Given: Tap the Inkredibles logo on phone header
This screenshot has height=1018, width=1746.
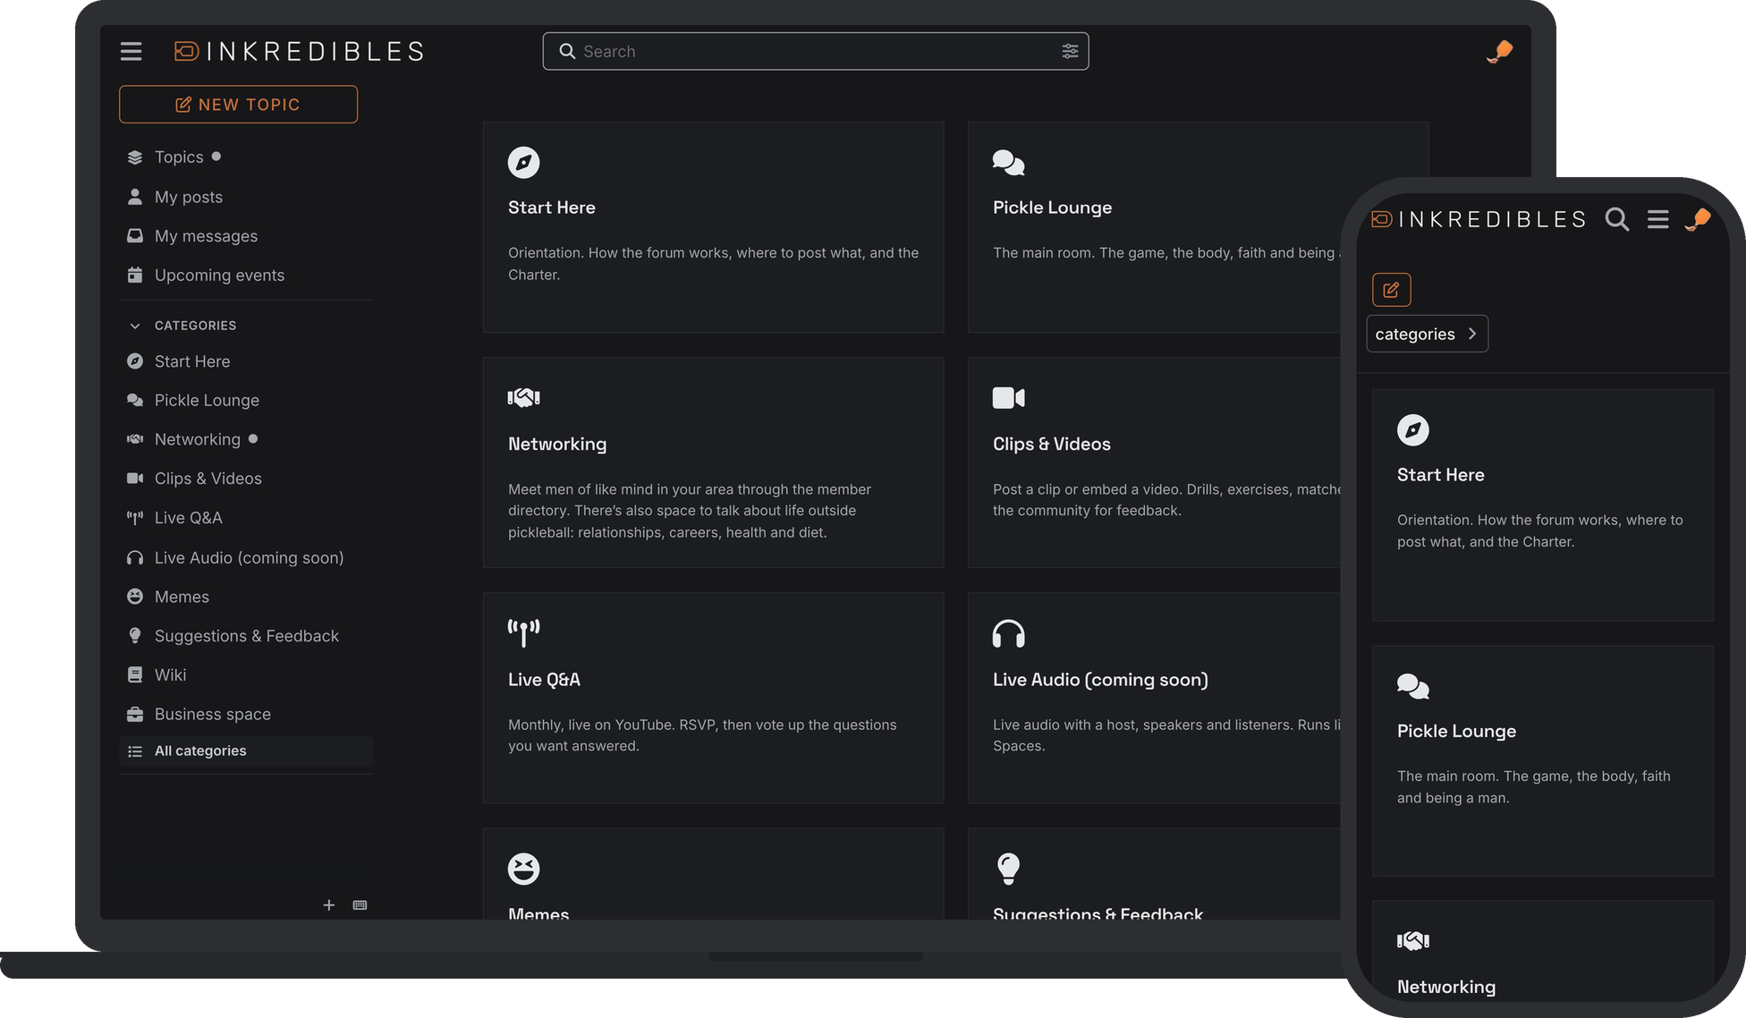Looking at the screenshot, I should (x=1479, y=219).
